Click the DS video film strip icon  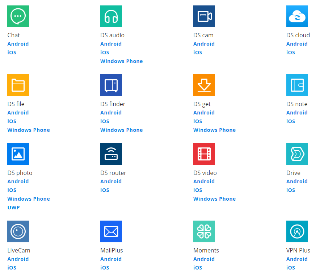(x=204, y=154)
